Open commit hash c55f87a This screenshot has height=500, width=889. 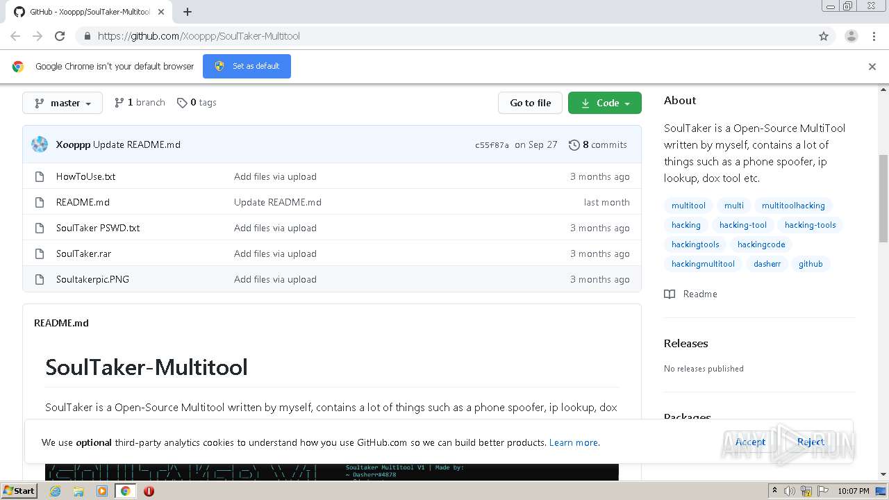click(492, 145)
